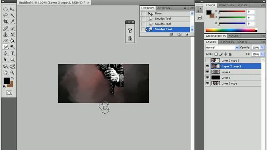
Task: Select the Clone Stamp tool
Action: [x=5, y=35]
